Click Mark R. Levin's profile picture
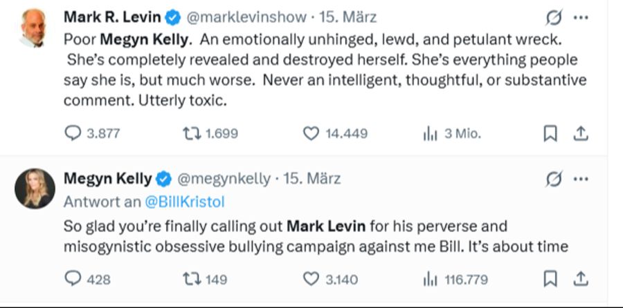This screenshot has height=308, width=623. (33, 28)
